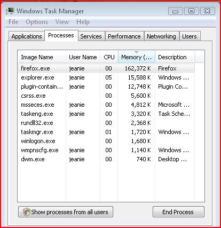This screenshot has height=228, width=221.
Task: Click the 3,320 K memory value
Action: [x=141, y=114]
